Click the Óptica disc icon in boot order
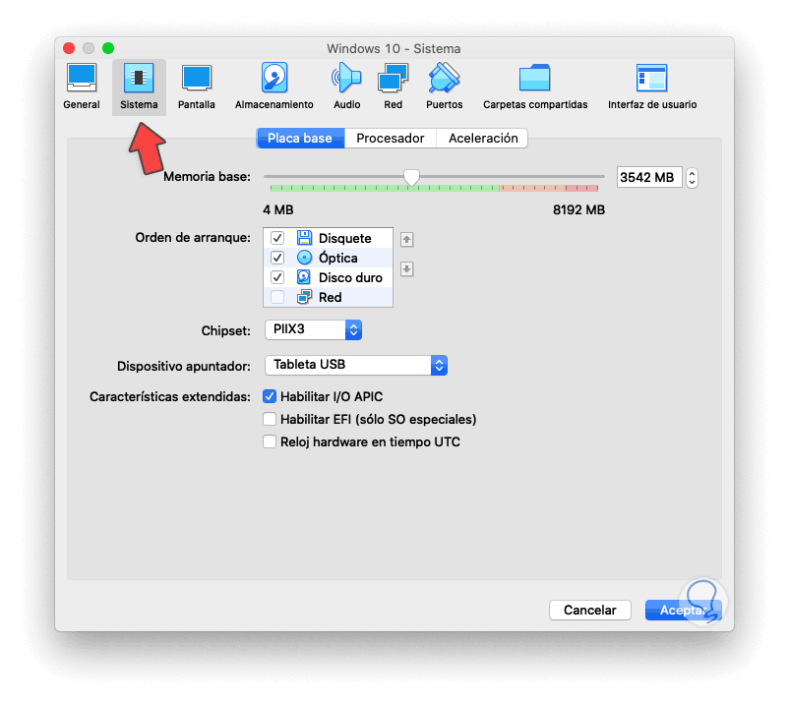789x704 pixels. coord(304,258)
